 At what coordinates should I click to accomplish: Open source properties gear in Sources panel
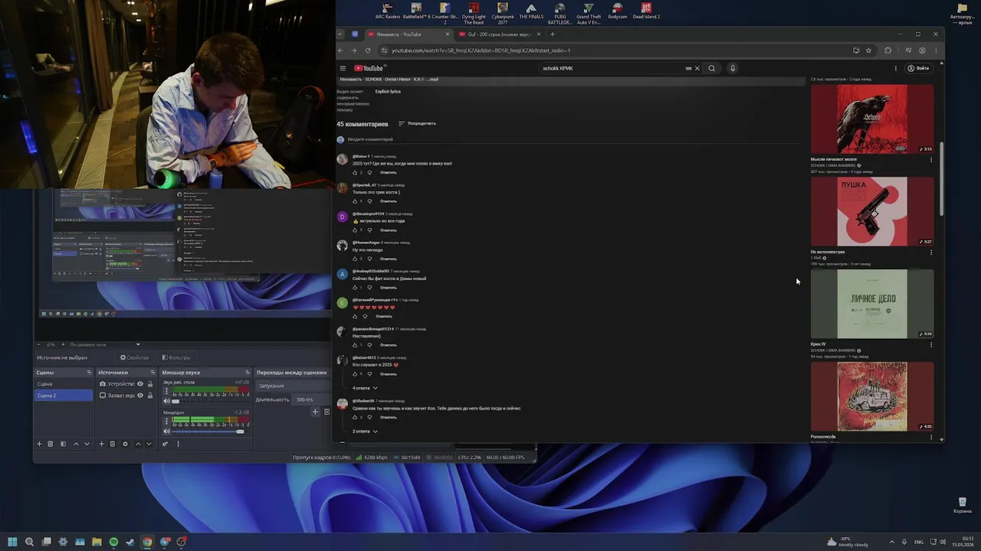tap(125, 444)
